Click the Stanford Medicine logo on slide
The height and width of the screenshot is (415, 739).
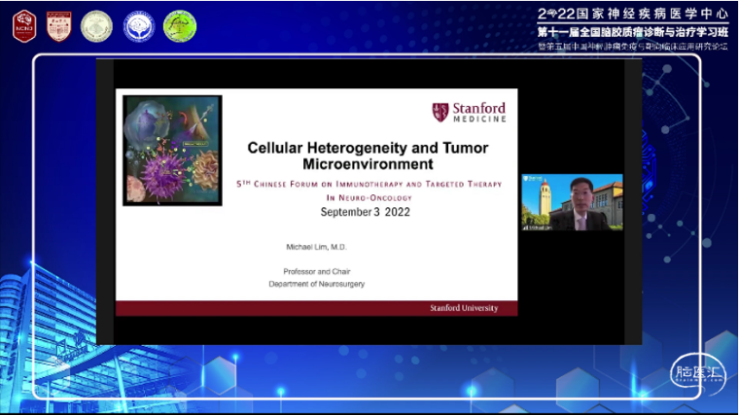pos(469,113)
